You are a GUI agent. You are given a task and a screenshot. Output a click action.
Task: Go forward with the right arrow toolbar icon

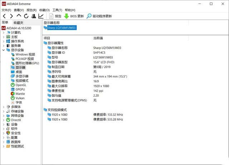click(11, 16)
